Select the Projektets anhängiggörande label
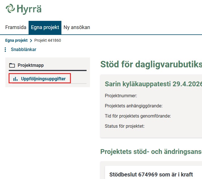The height and width of the screenshot is (179, 202). (x=134, y=106)
